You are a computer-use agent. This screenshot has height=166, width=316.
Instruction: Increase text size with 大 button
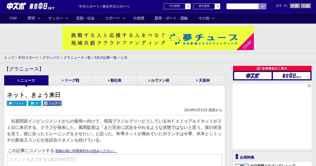[x=295, y=6]
